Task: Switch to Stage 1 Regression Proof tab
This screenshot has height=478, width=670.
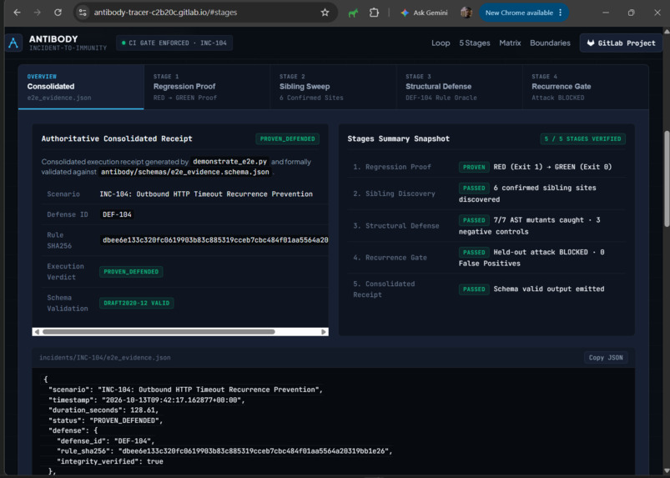Action: pyautogui.click(x=207, y=87)
